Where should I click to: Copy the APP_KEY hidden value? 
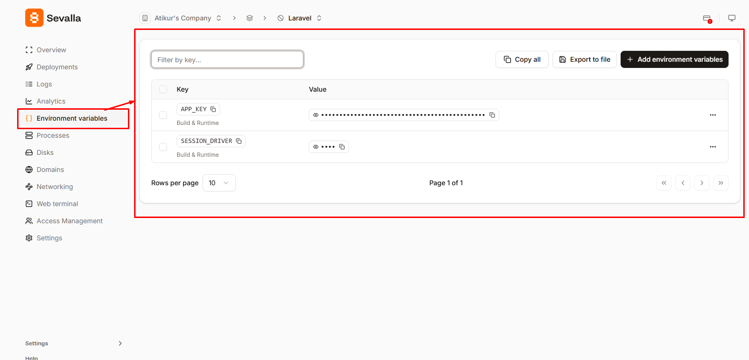pyautogui.click(x=492, y=115)
